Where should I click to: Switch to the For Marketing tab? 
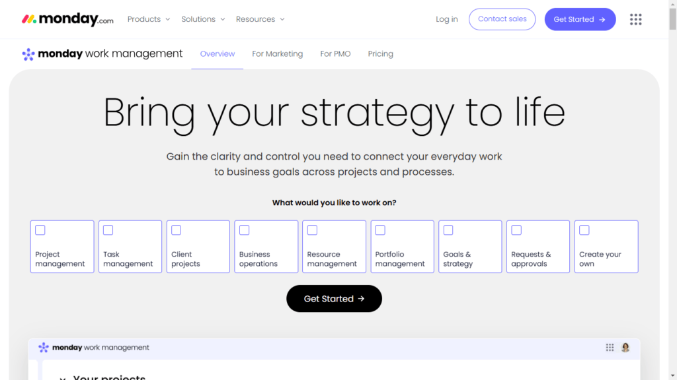click(x=277, y=53)
